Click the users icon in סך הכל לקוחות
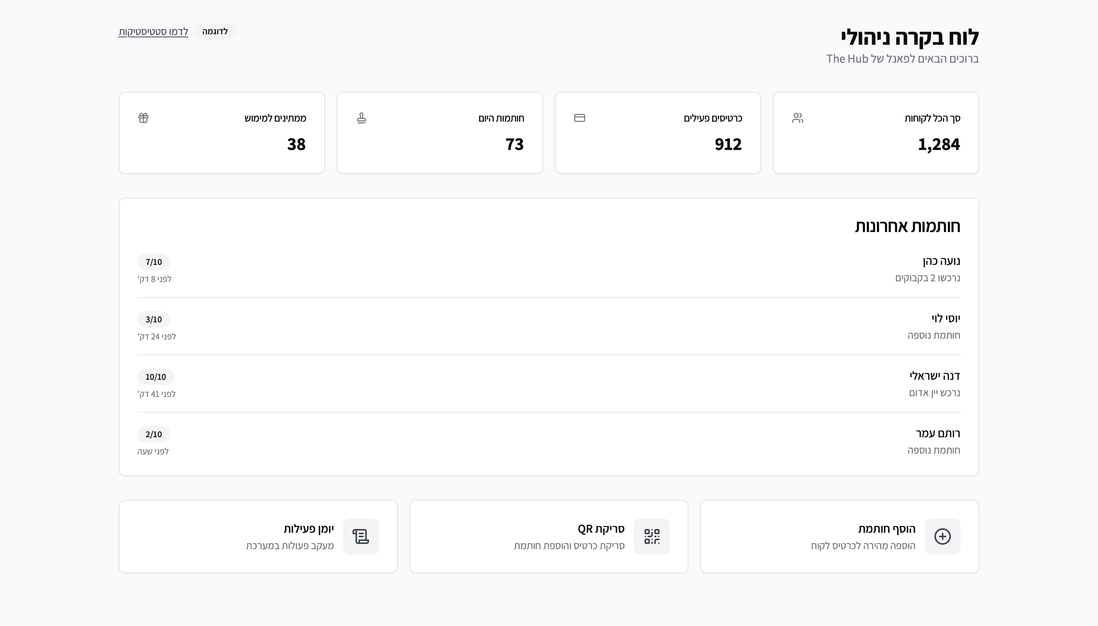1098x626 pixels. (798, 118)
